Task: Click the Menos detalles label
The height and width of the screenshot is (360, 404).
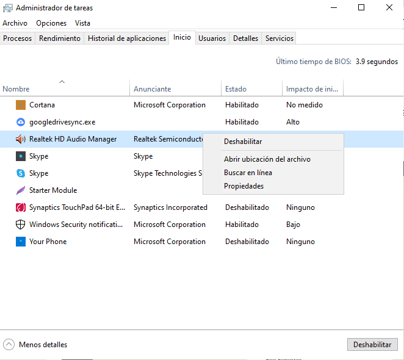Action: [43, 345]
